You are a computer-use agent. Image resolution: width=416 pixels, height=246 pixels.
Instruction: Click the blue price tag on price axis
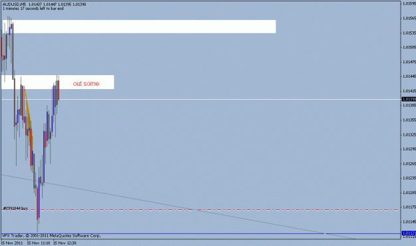click(409, 233)
